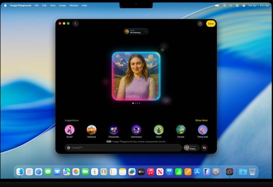Save the generated image
This screenshot has height=187, width=273.
(x=211, y=24)
